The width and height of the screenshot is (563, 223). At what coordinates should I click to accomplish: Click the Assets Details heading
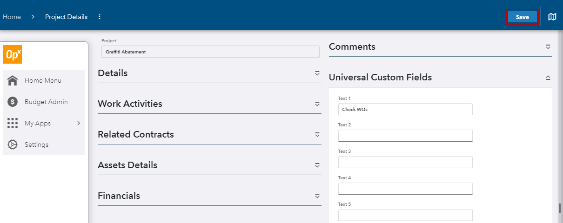point(127,165)
